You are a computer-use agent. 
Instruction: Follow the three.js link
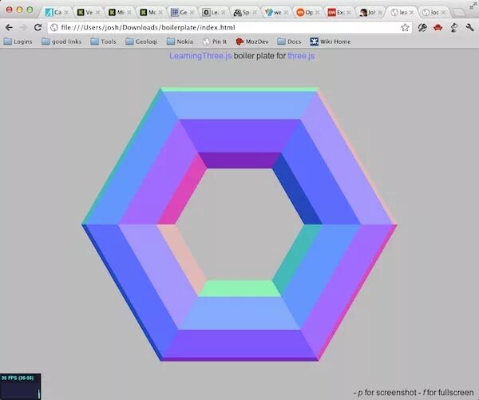coord(301,56)
